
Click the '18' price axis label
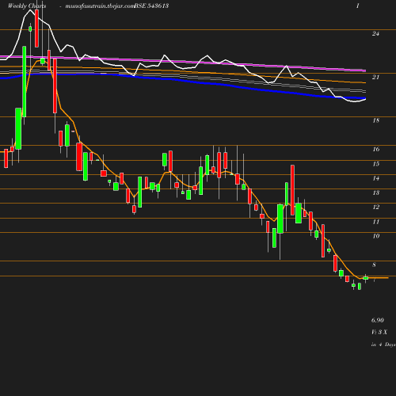375,120
